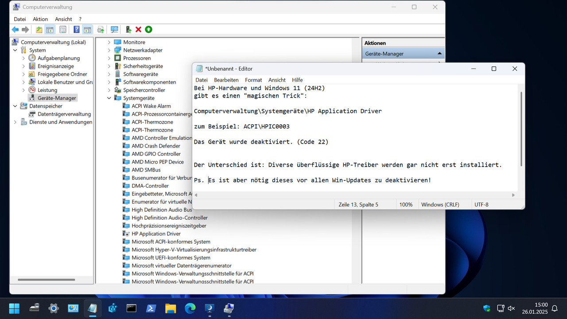
Task: Open Microsoft Edge from taskbar
Action: [x=190, y=308]
